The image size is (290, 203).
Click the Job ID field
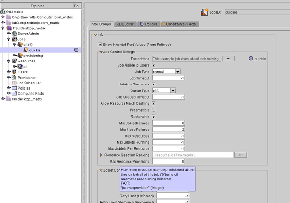point(257,12)
